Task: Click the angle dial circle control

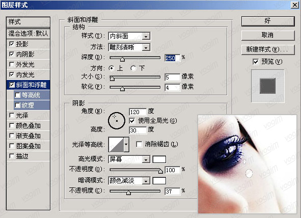Action: click(117, 121)
